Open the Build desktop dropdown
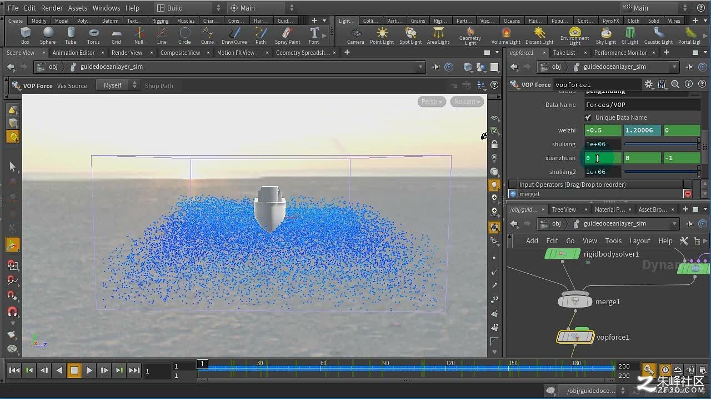This screenshot has height=399, width=711. click(x=189, y=8)
